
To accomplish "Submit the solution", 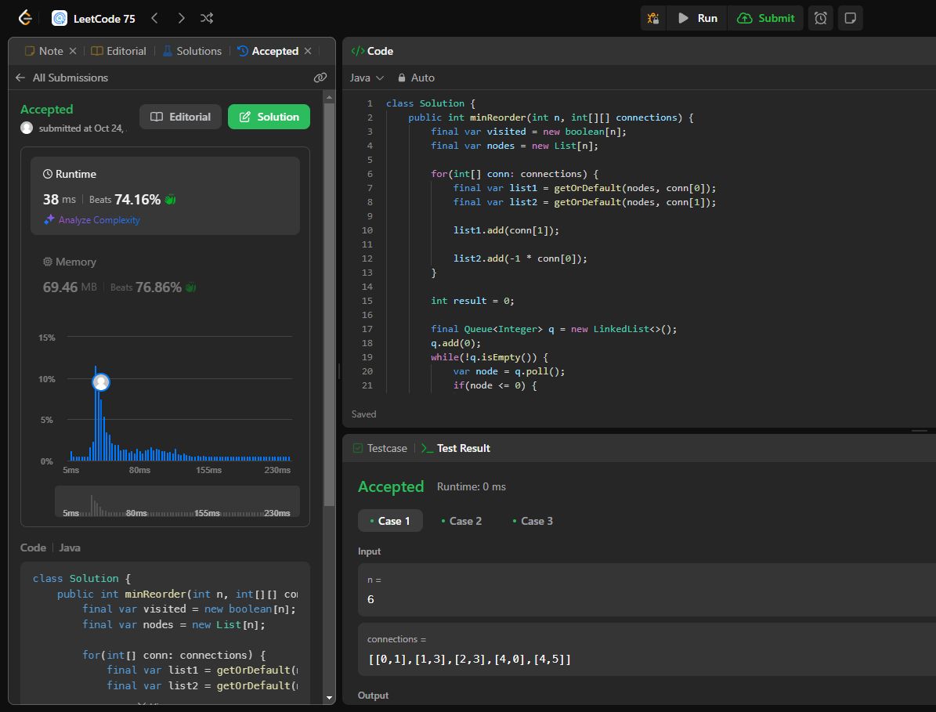I will (x=765, y=18).
